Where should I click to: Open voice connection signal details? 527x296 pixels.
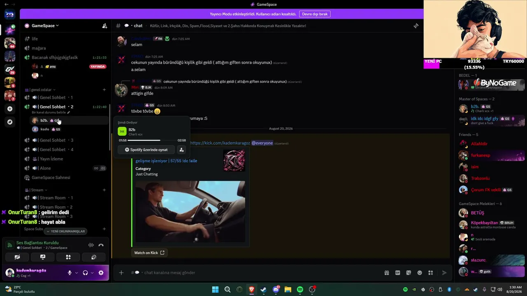coord(9,245)
